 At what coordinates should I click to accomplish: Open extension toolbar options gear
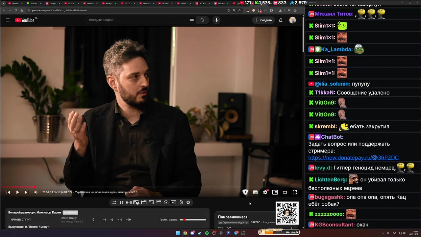(188, 202)
